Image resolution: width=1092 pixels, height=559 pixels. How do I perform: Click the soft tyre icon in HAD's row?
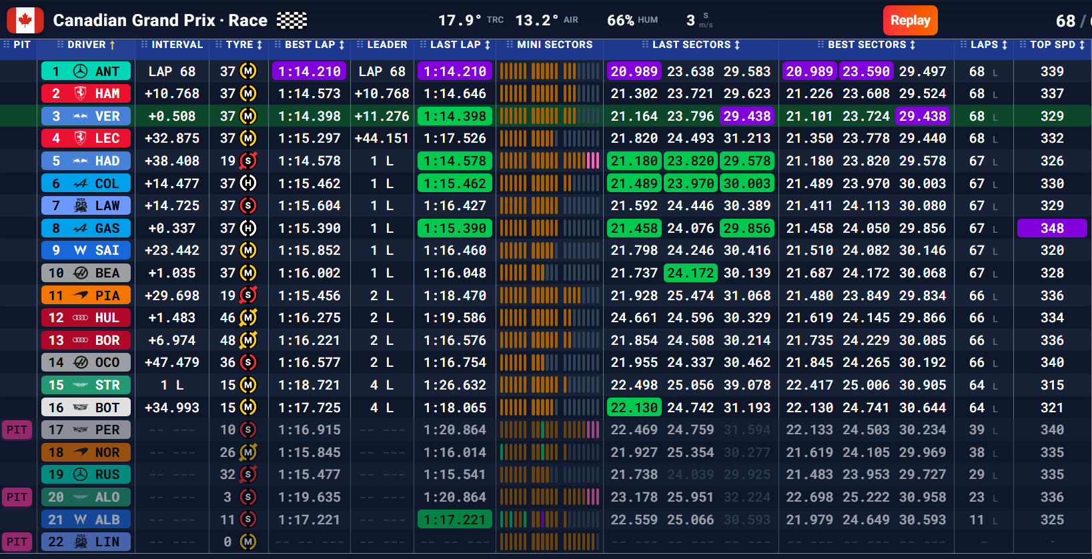tap(248, 161)
